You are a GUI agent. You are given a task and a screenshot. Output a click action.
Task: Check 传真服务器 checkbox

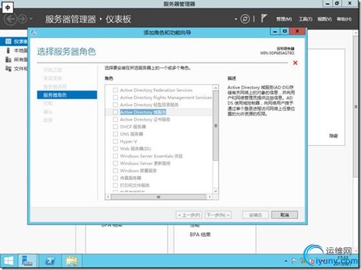(x=115, y=178)
